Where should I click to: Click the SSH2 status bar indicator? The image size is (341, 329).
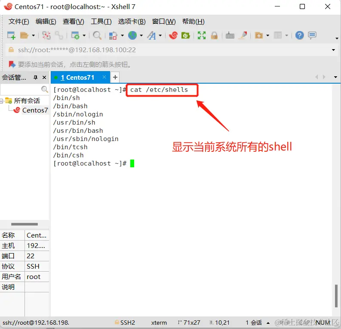coord(125,323)
